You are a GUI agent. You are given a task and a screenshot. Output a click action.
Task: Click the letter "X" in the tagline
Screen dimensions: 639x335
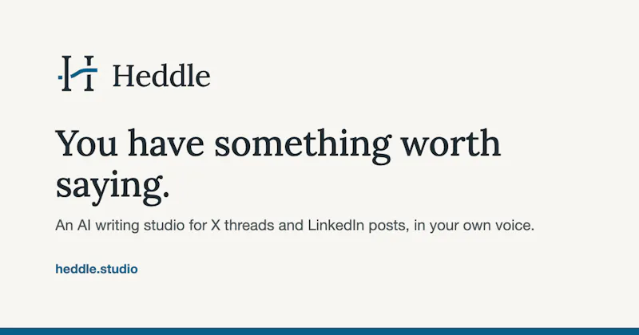pos(216,225)
